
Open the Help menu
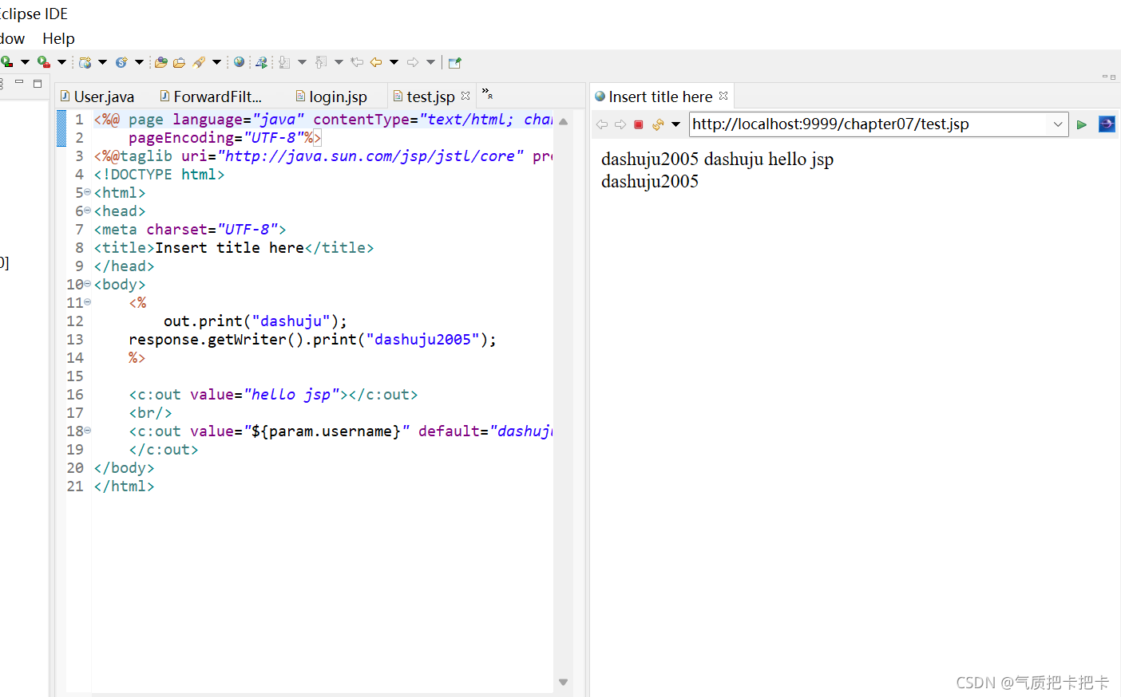click(58, 38)
